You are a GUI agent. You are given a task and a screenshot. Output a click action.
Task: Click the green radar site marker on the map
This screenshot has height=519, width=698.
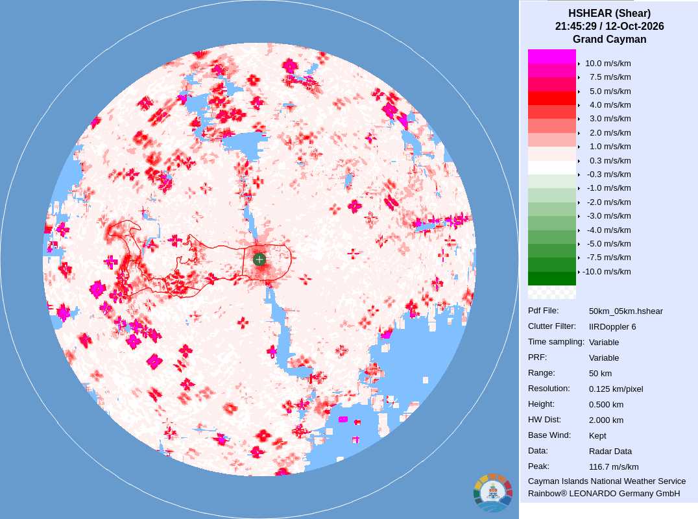coord(259,259)
